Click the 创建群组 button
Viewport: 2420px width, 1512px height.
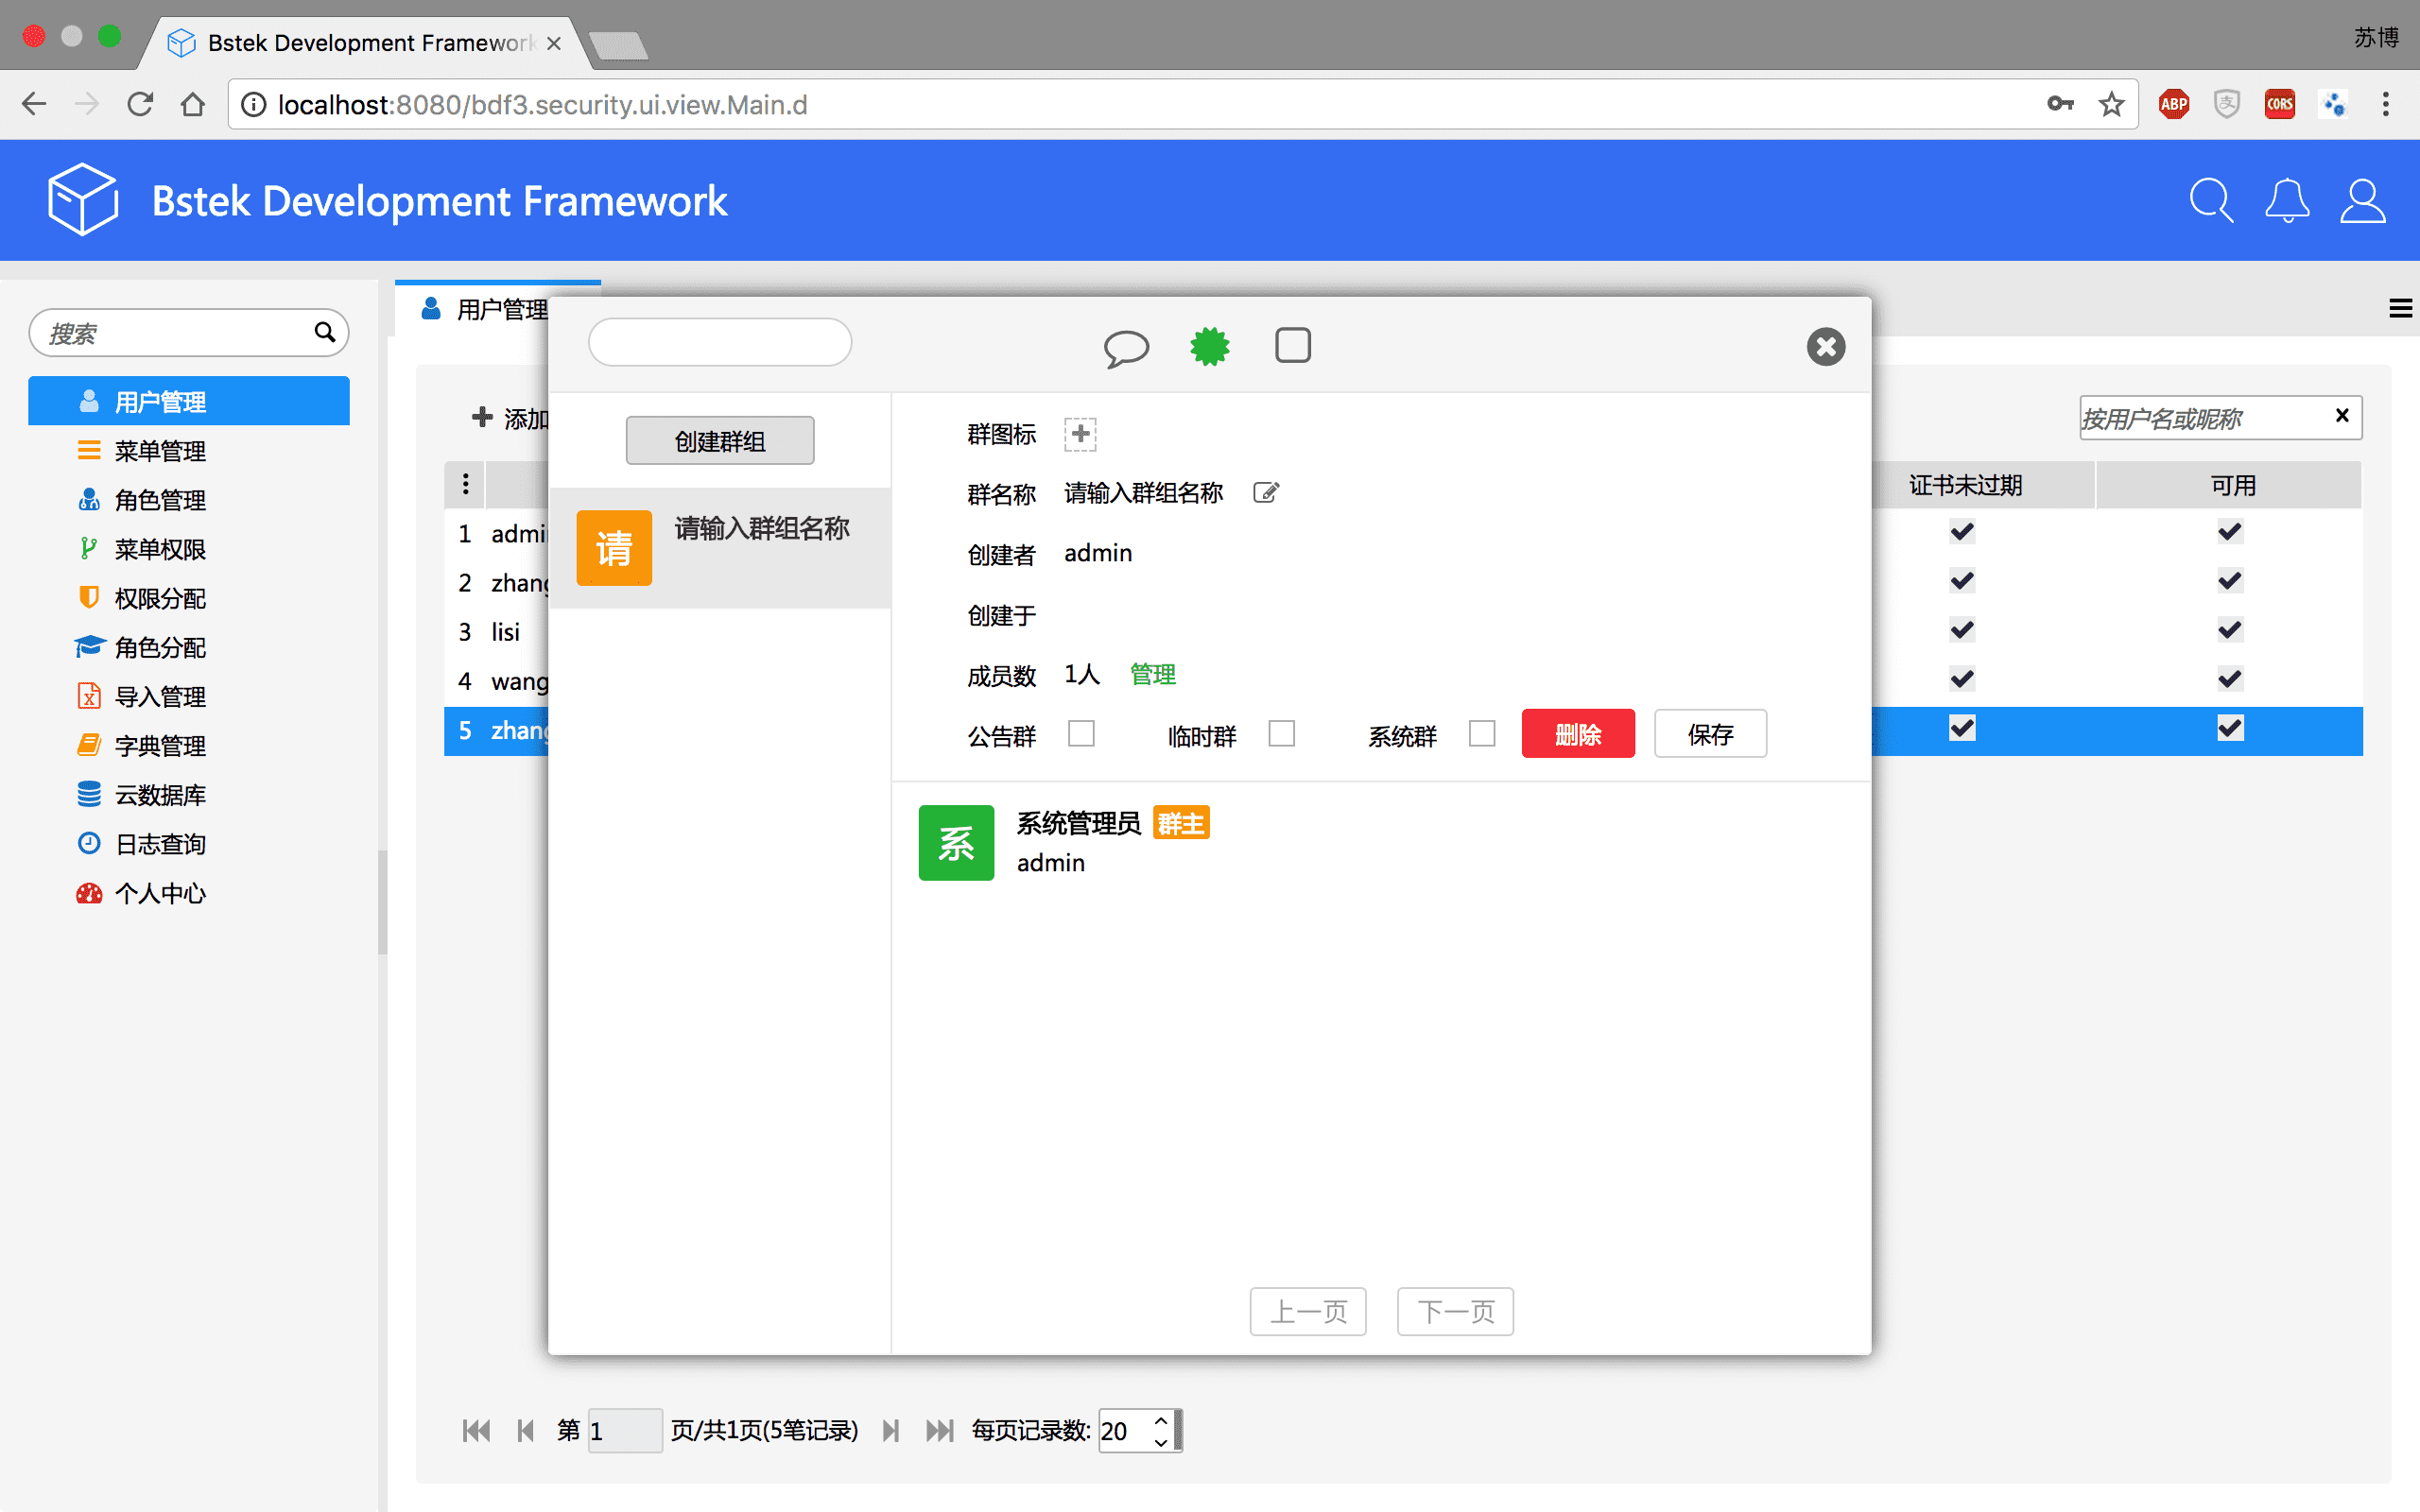coord(719,441)
